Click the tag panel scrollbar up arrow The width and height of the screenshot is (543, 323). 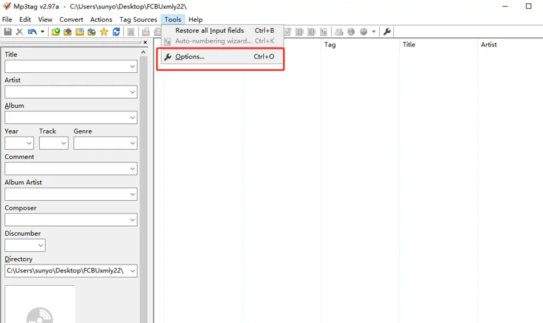coord(144,52)
